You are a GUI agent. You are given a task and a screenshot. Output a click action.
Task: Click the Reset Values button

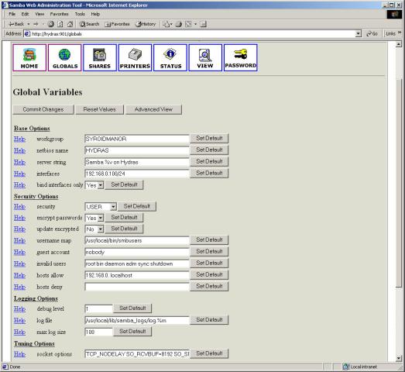[99, 109]
